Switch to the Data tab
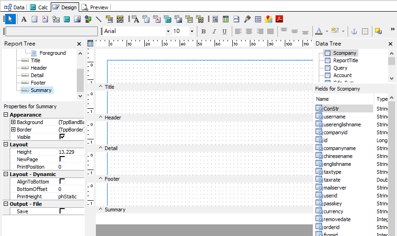 pyautogui.click(x=14, y=7)
